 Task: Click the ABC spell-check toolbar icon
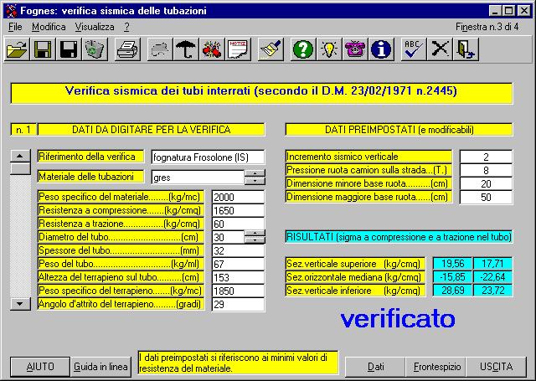pos(412,50)
